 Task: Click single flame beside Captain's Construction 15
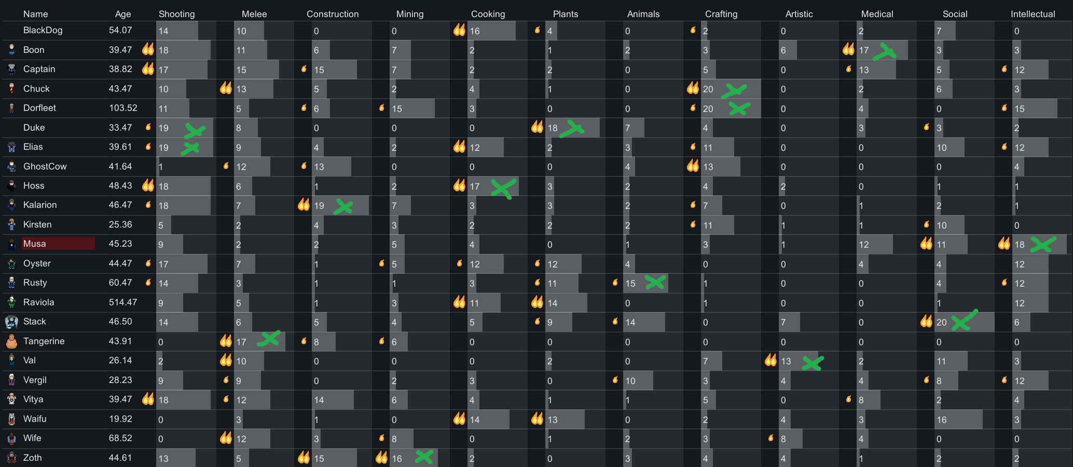(x=304, y=68)
